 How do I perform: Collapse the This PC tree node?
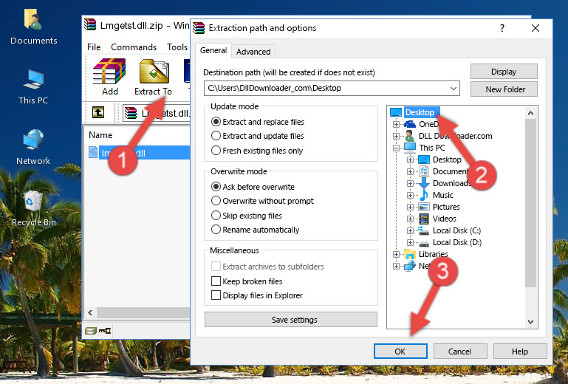[x=396, y=148]
